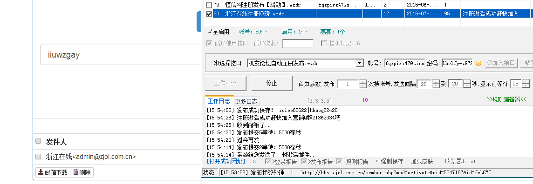Click the 收集器1.txt label
Viewport: 533px width, 184px height.
(x=461, y=161)
